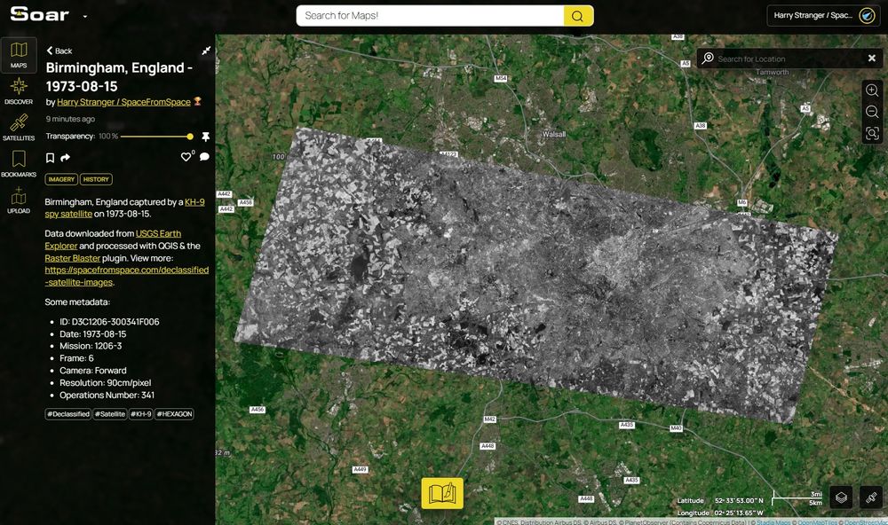This screenshot has width=888, height=525.
Task: Open Harry Stranger / SpaceFromSpace author link
Action: [123, 102]
